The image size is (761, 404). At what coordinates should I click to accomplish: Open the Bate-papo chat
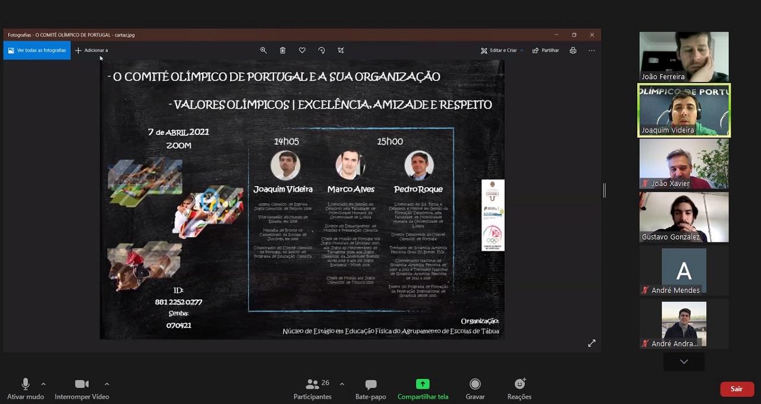[x=371, y=390]
